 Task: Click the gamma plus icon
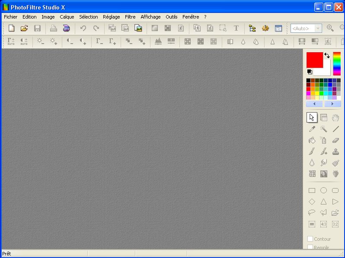coord(112,41)
